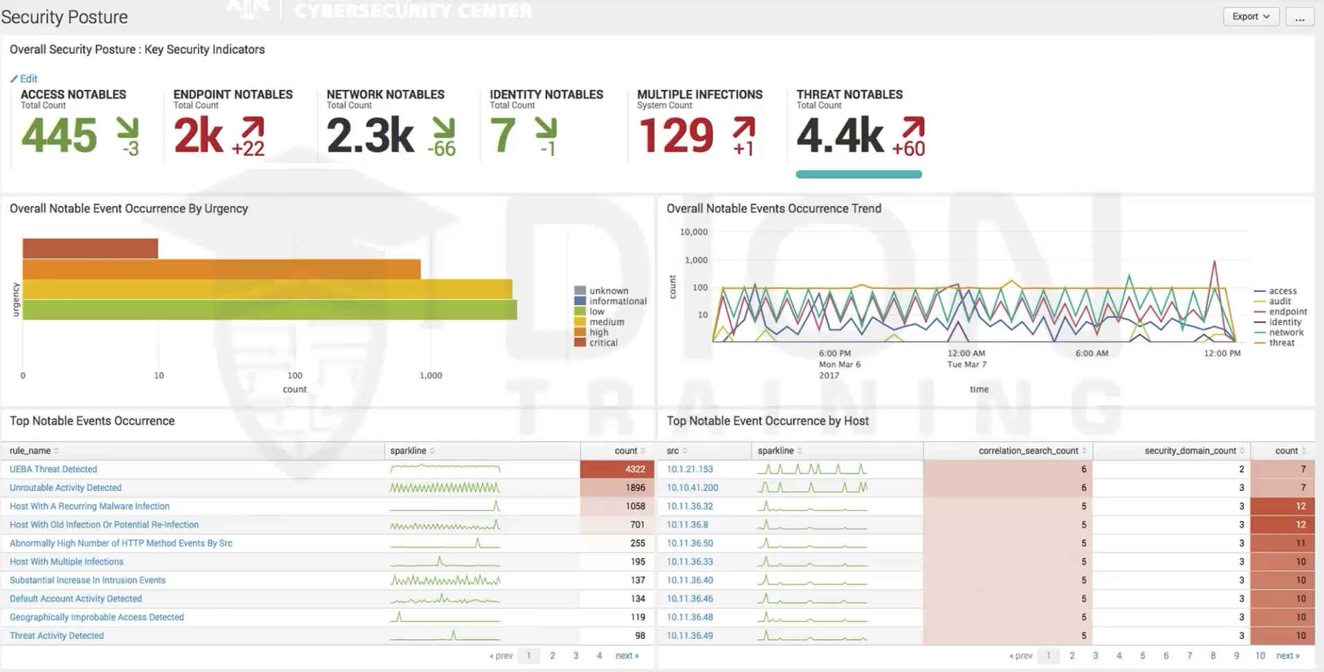Click sort icon beside rule_name column
1324x672 pixels.
[x=57, y=451]
